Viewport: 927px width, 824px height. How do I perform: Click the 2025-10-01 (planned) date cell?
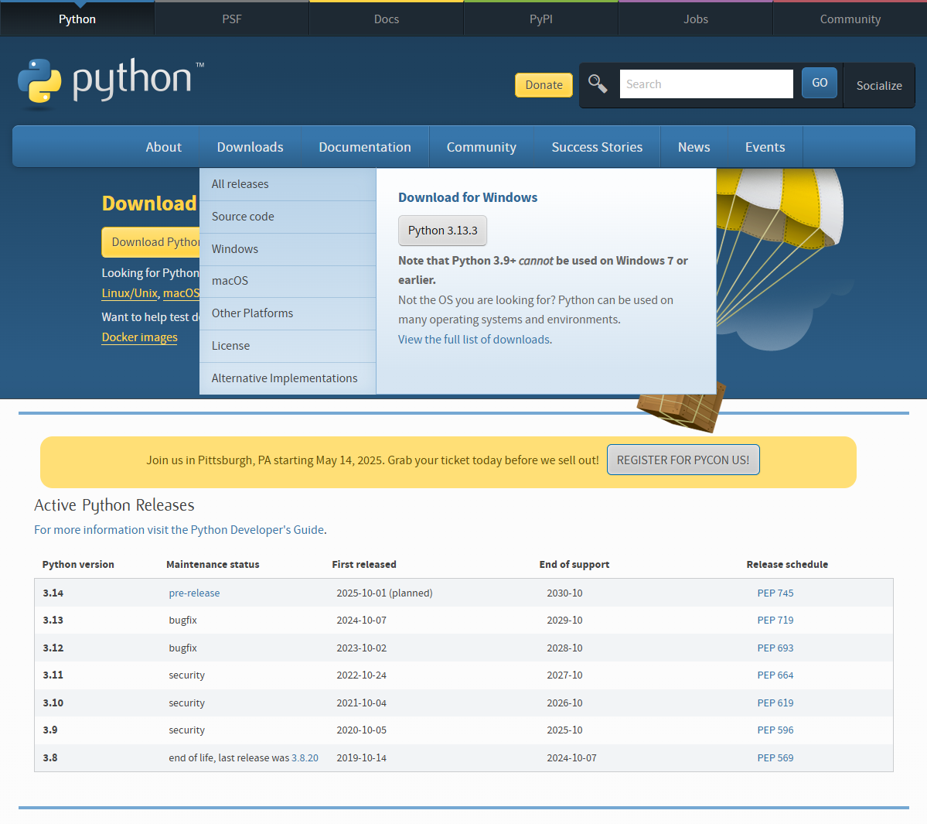click(384, 593)
